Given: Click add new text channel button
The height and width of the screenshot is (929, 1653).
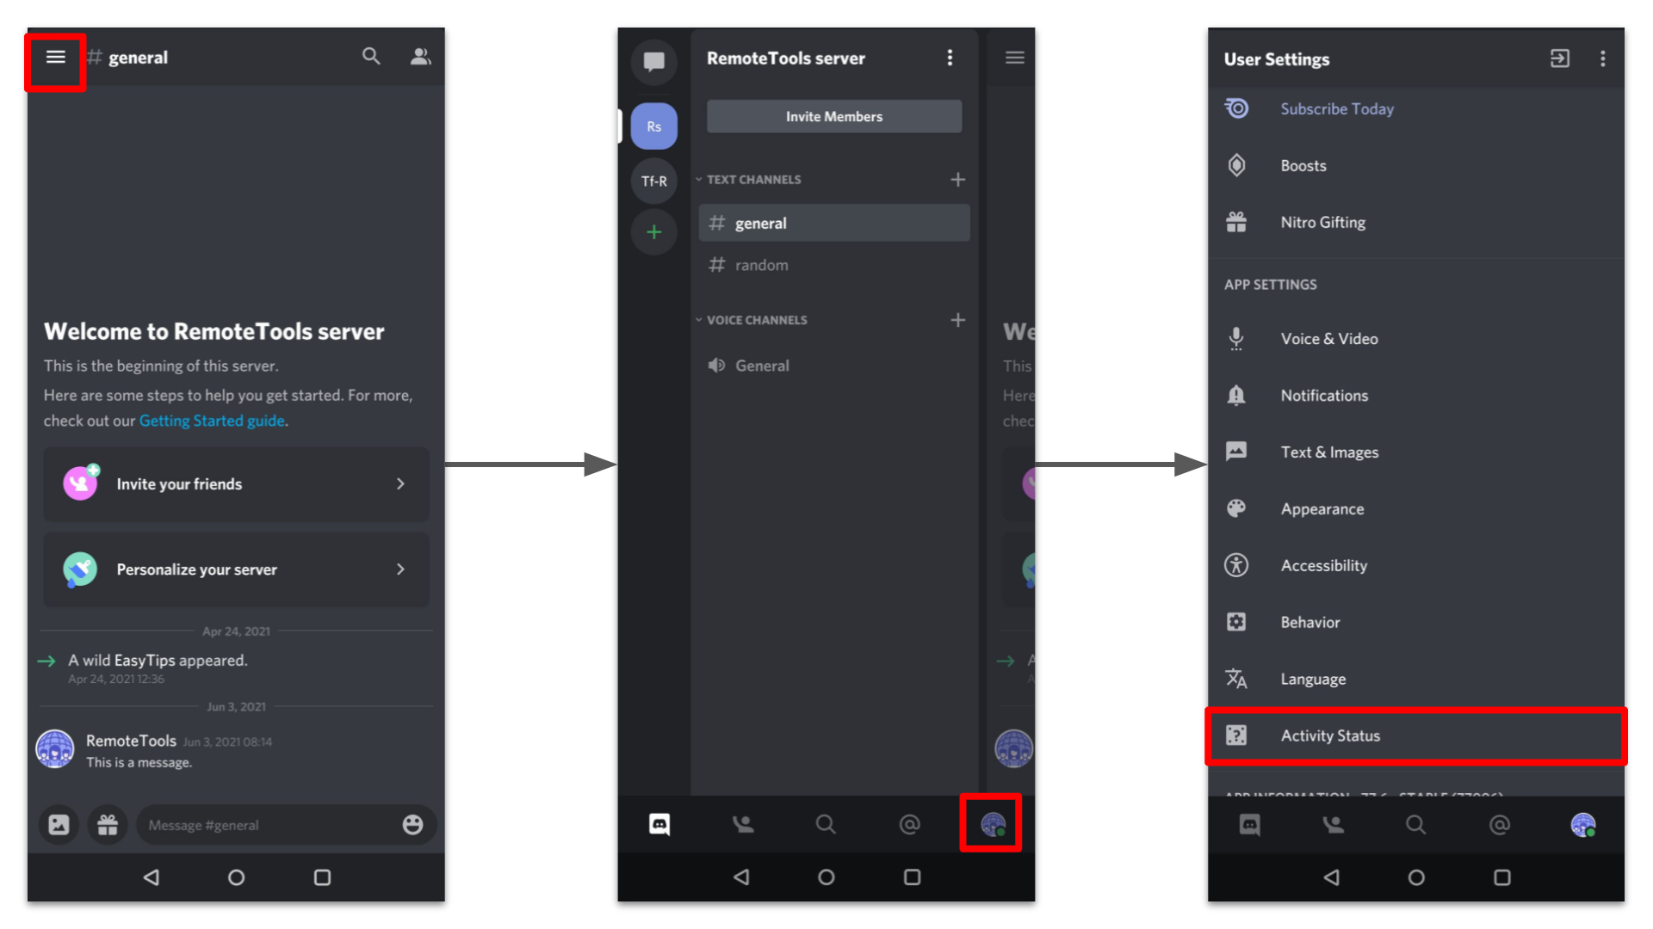Looking at the screenshot, I should point(959,179).
